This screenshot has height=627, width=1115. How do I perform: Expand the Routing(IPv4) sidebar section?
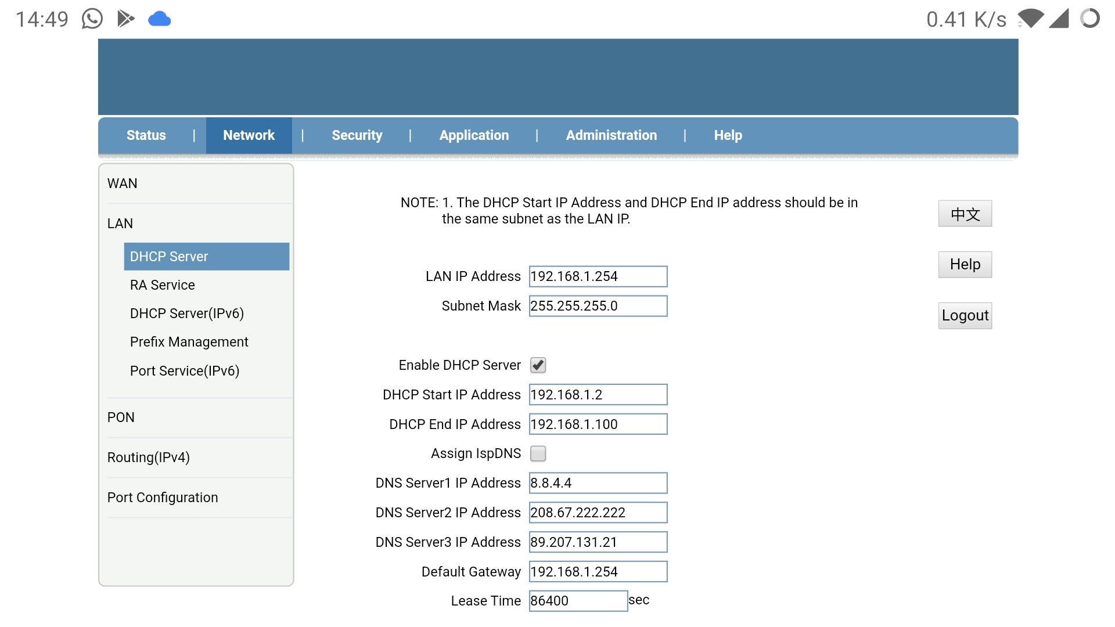coord(149,457)
